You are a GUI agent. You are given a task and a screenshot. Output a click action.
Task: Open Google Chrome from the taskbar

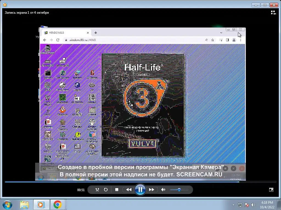click(58, 205)
